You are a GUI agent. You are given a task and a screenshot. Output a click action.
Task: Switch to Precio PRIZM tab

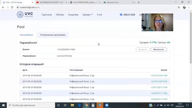(85, 2)
